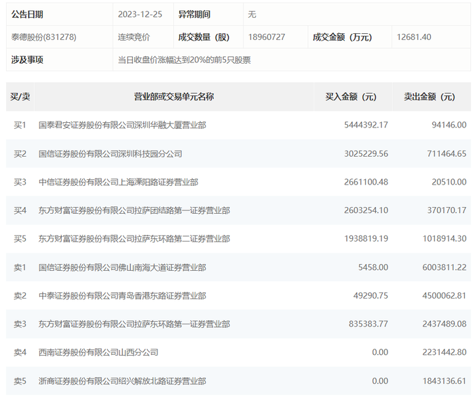This screenshot has width=475, height=399.
Task: Select row label 买3
Action: click(x=20, y=182)
